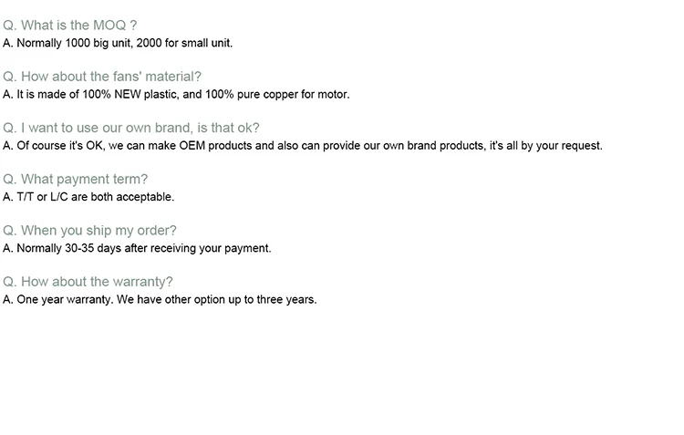
Task: Click 'When you ship my order?' question
Action: coord(89,231)
